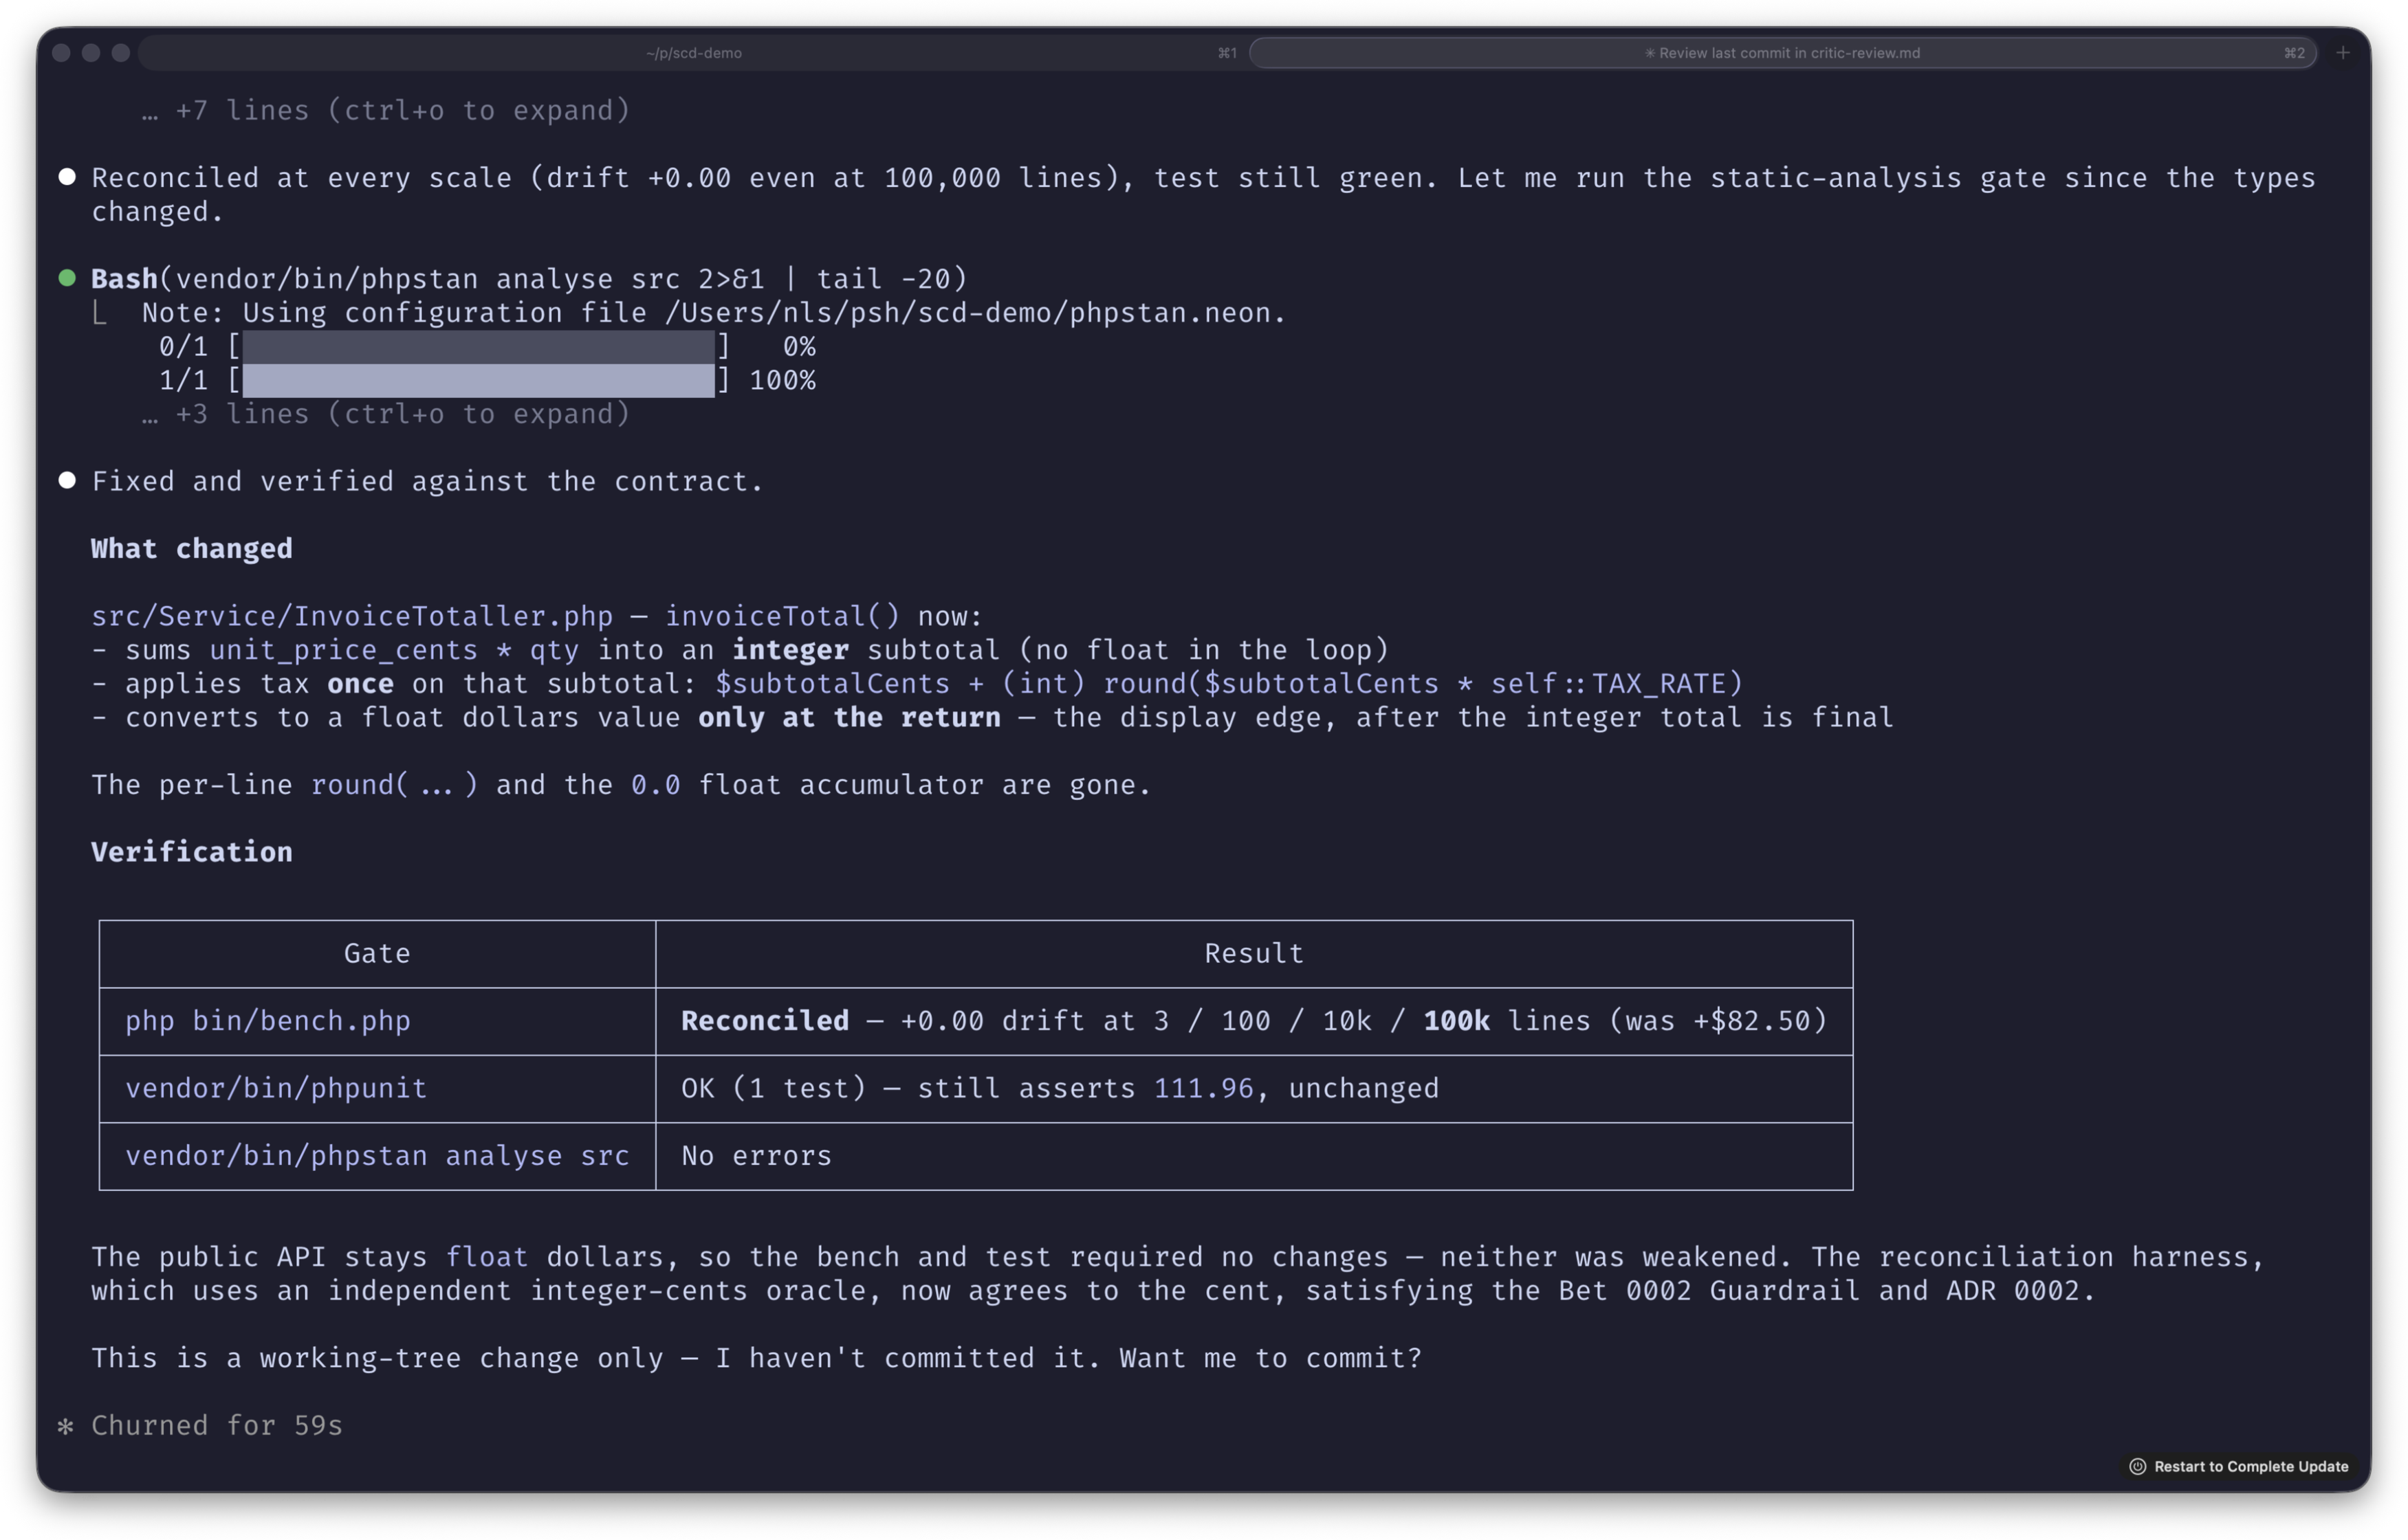2408x1540 pixels.
Task: Click the white bullet beside Reconciled at every scale
Action: tap(67, 177)
